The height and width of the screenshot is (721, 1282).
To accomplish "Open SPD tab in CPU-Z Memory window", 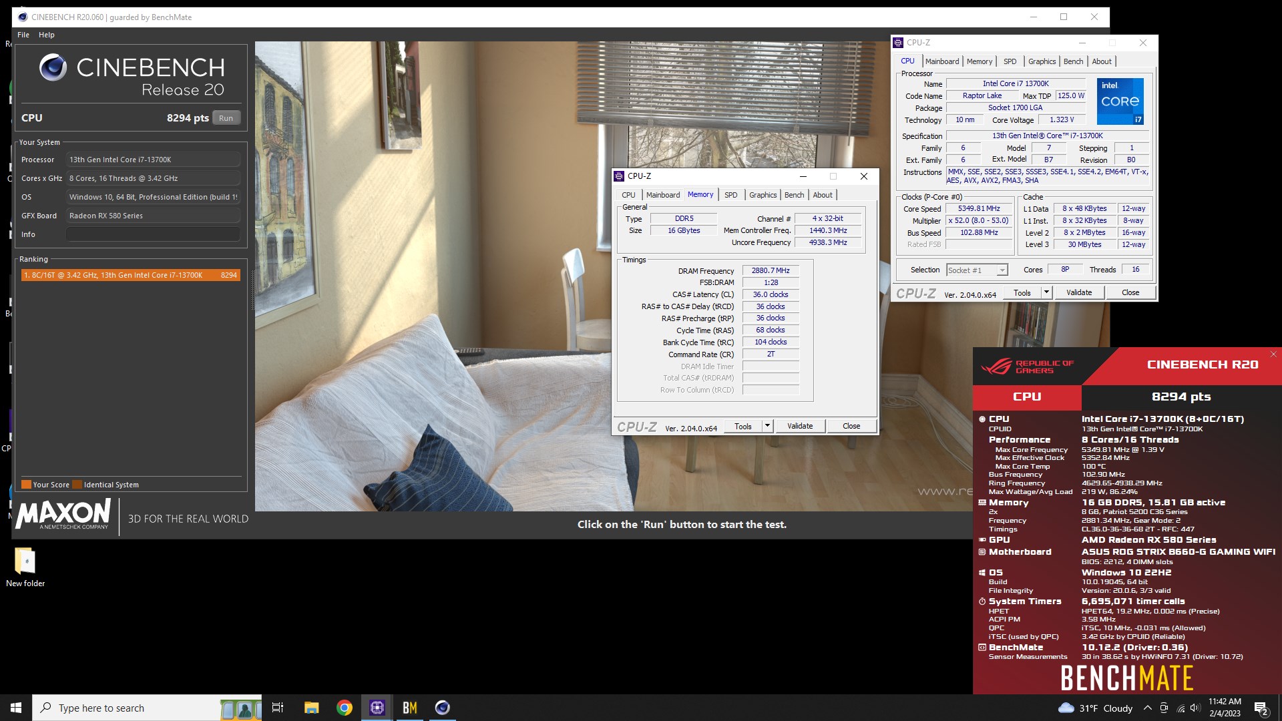I will pyautogui.click(x=731, y=195).
